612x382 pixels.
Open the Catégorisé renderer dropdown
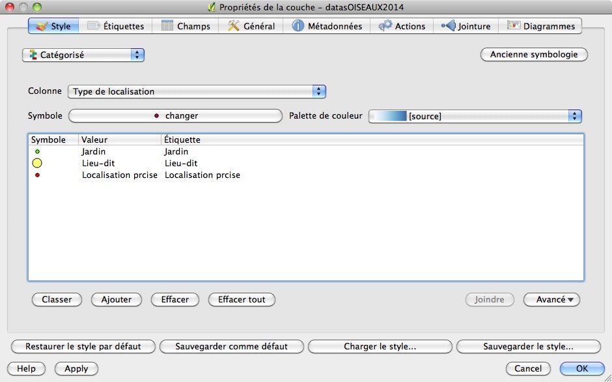83,55
